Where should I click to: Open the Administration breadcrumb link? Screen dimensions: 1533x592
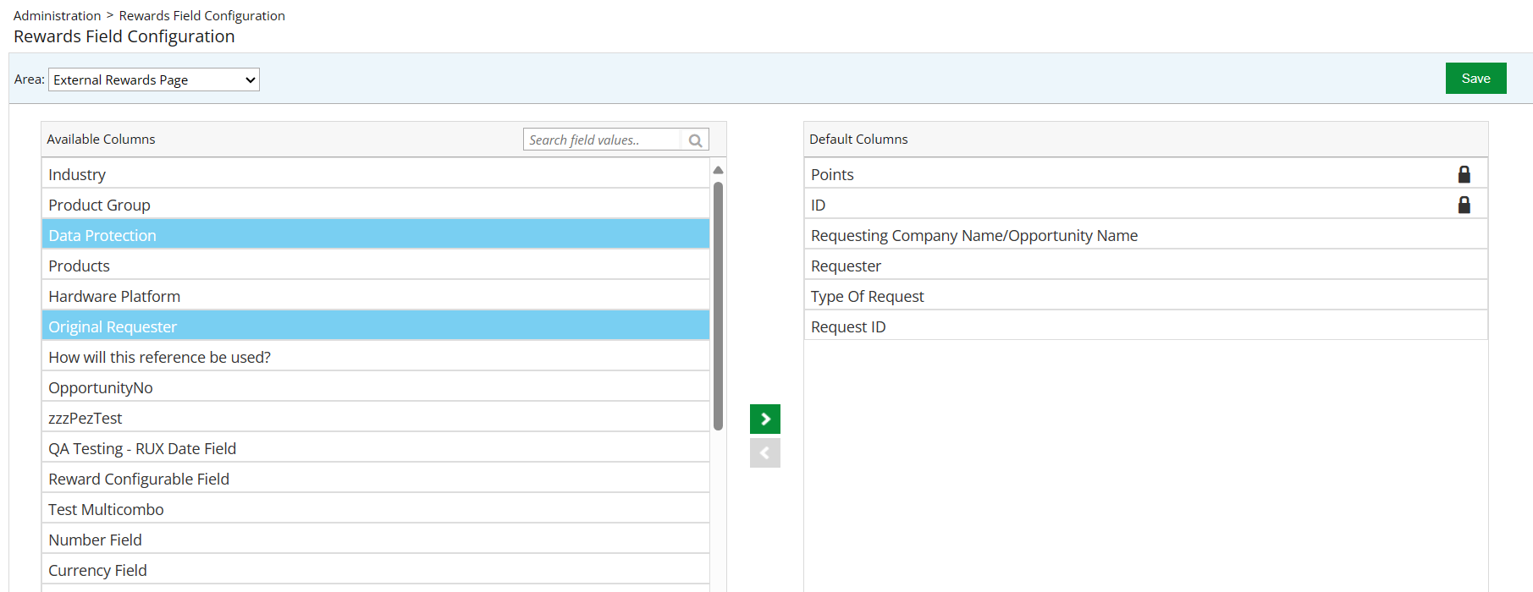coord(57,15)
